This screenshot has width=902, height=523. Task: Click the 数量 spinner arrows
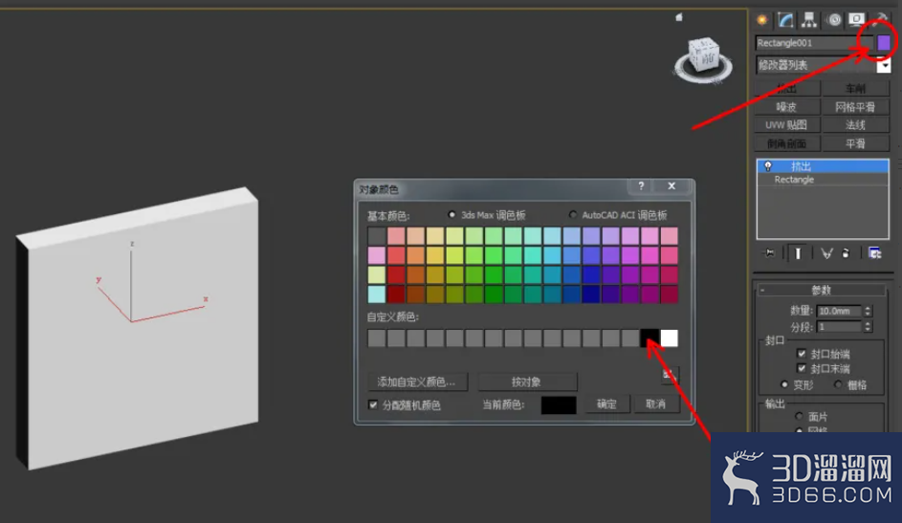coord(869,311)
